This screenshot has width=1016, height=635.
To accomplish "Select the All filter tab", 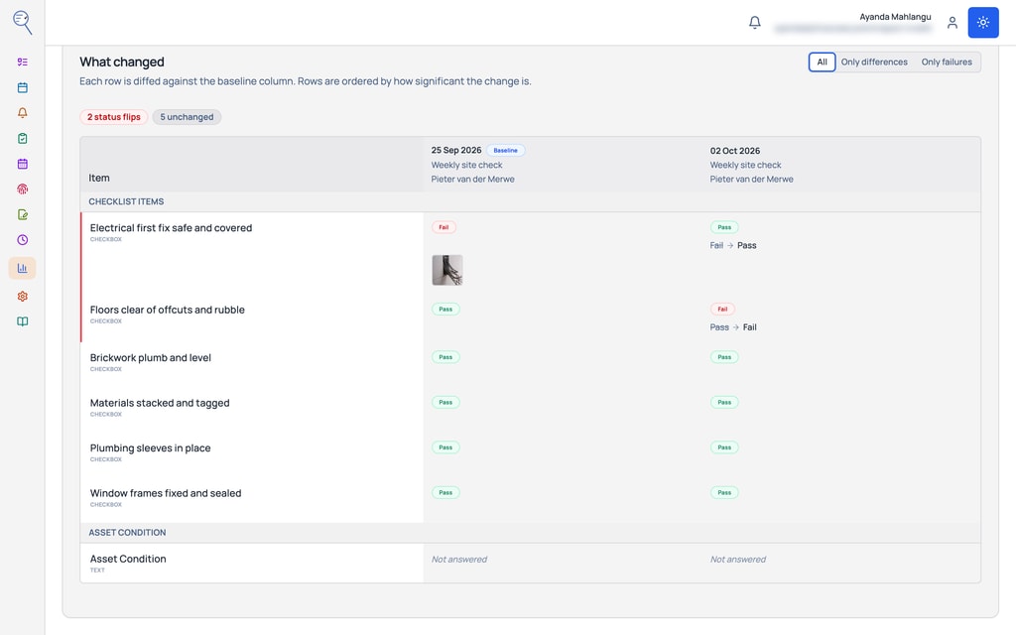I will pyautogui.click(x=822, y=63).
